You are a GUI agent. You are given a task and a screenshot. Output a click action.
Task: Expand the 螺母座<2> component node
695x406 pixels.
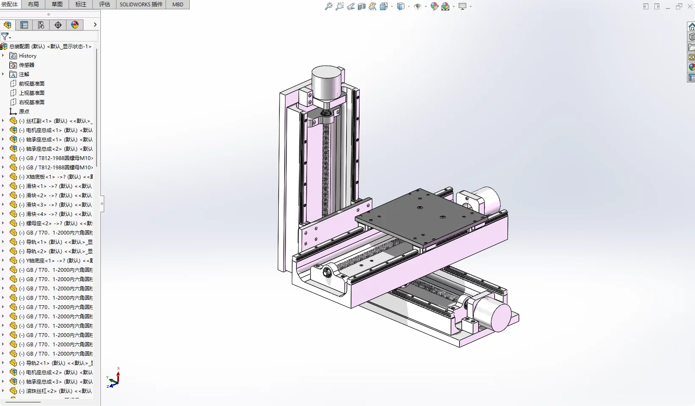(x=3, y=223)
